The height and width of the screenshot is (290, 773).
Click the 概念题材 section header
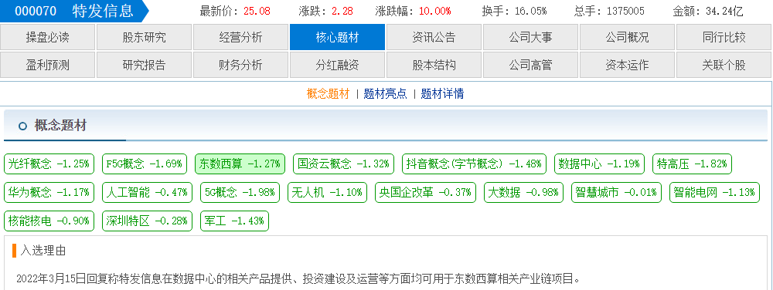(60, 126)
